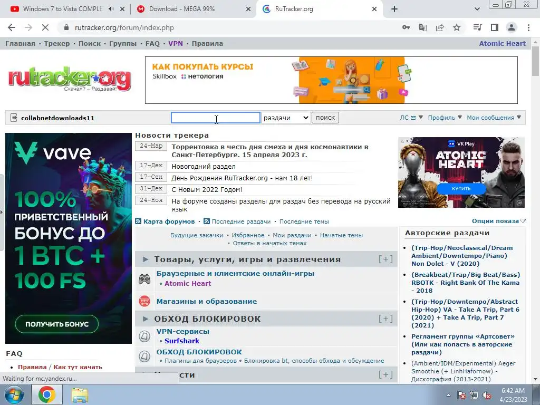Show hidden tray icons arrow

pos(448,395)
